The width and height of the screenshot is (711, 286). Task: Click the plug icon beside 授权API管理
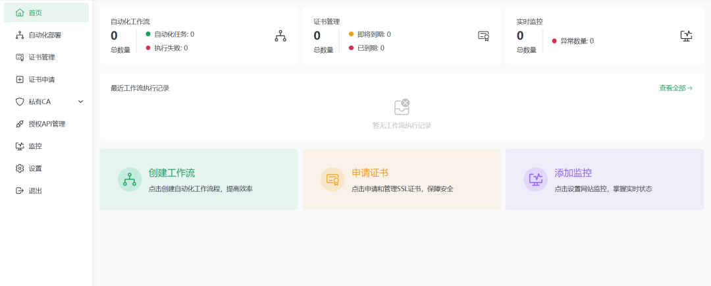click(20, 124)
